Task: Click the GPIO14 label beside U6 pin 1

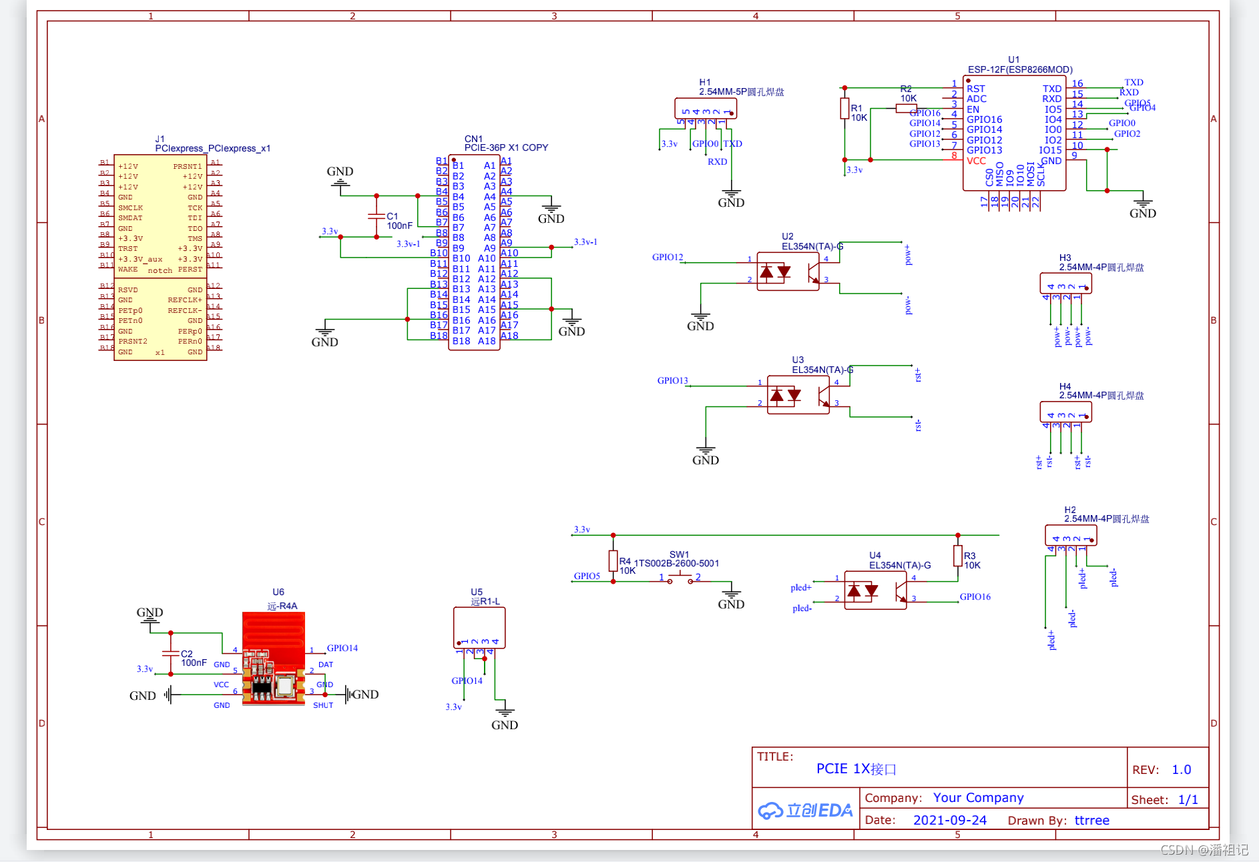Action: click(342, 648)
